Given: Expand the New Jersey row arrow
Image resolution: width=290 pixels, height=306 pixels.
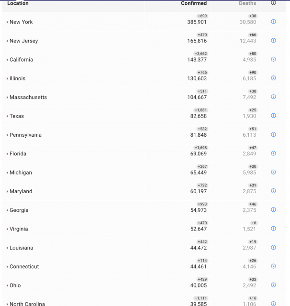Looking at the screenshot, I should coord(8,41).
